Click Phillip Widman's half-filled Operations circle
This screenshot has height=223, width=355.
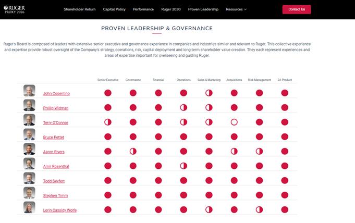pyautogui.click(x=183, y=107)
